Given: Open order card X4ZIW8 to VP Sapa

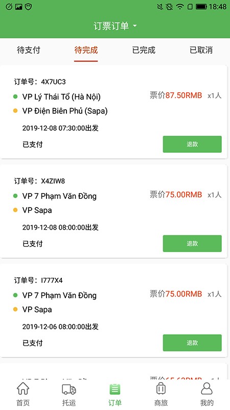Looking at the screenshot, I should (113, 211).
